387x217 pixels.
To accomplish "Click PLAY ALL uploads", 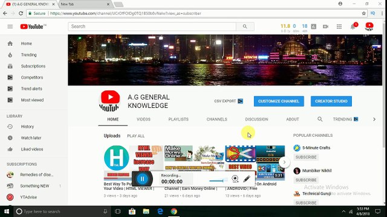I will 135,136.
